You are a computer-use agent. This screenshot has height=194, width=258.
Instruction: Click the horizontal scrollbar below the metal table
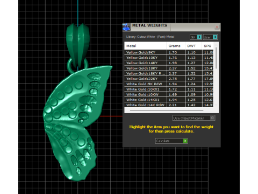(x=167, y=110)
